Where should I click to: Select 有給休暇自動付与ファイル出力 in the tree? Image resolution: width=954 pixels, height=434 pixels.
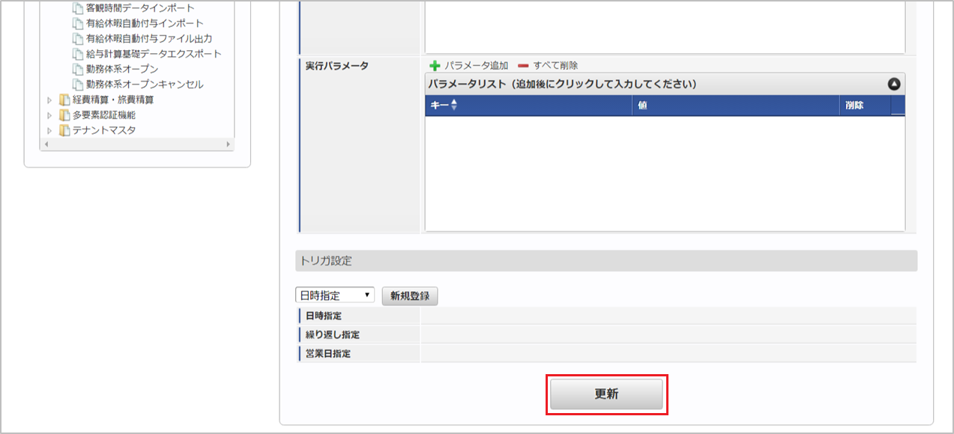[x=149, y=38]
